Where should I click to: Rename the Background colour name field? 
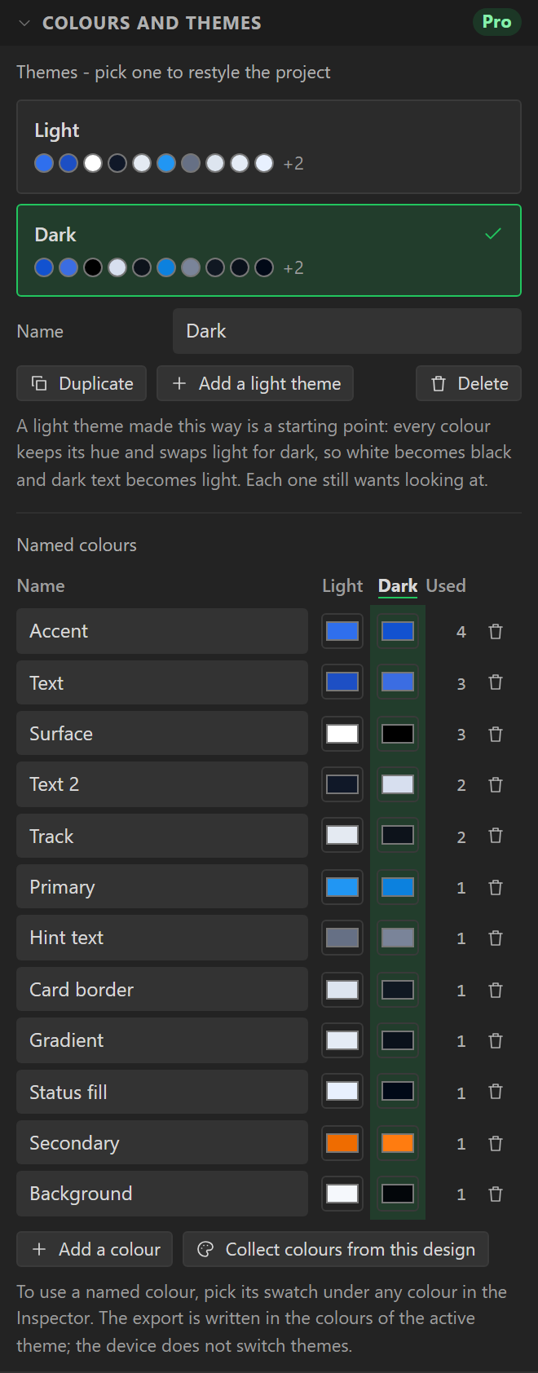[x=162, y=1194]
